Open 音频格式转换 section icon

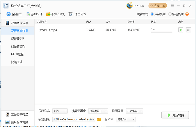coord(7,114)
